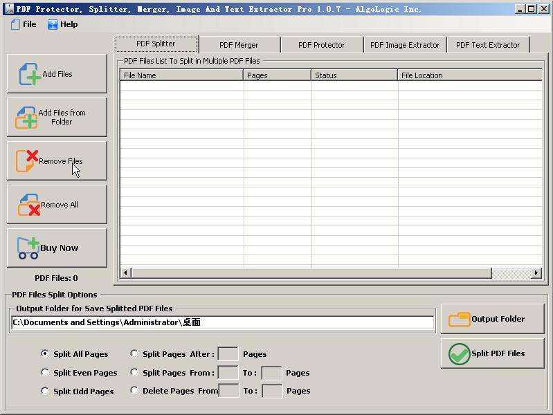Click the green checkmark Split icon
Viewport: 553px width, 415px height.
coord(459,354)
